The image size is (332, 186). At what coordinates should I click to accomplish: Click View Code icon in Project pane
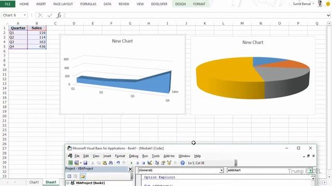(x=69, y=176)
